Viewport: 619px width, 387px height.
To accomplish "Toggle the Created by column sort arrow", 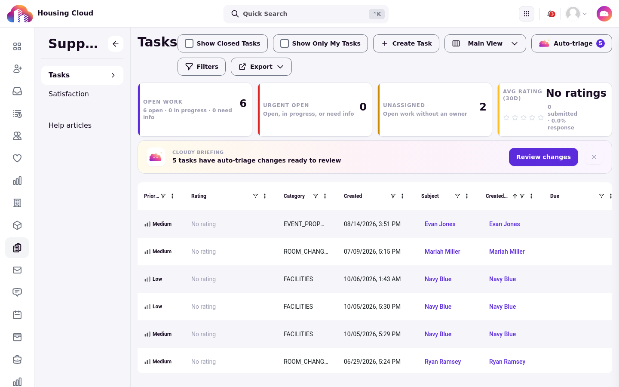I will 515,196.
